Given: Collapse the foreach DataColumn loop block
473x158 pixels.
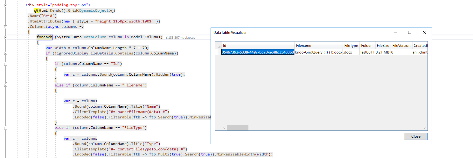Looking at the screenshot, I should (5, 37).
